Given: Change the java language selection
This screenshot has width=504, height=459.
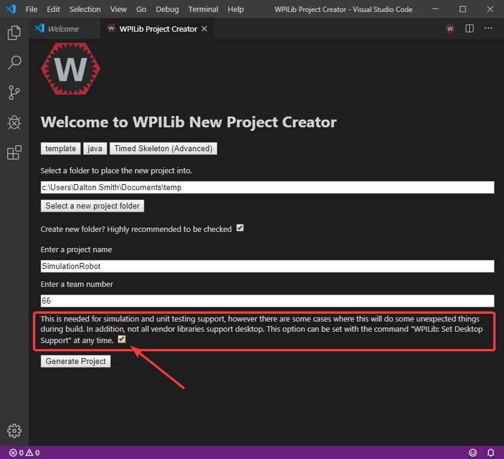Looking at the screenshot, I should (95, 148).
